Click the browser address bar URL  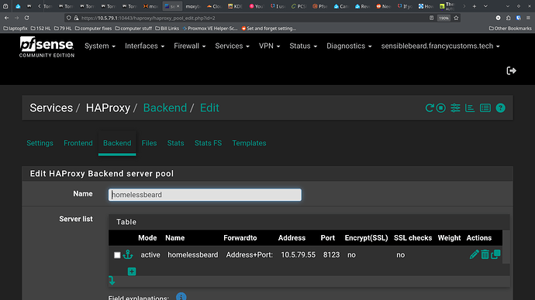click(148, 18)
